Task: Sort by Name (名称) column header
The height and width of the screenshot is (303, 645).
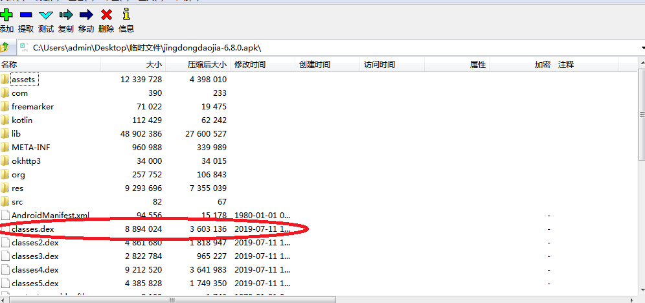Action: (50, 65)
